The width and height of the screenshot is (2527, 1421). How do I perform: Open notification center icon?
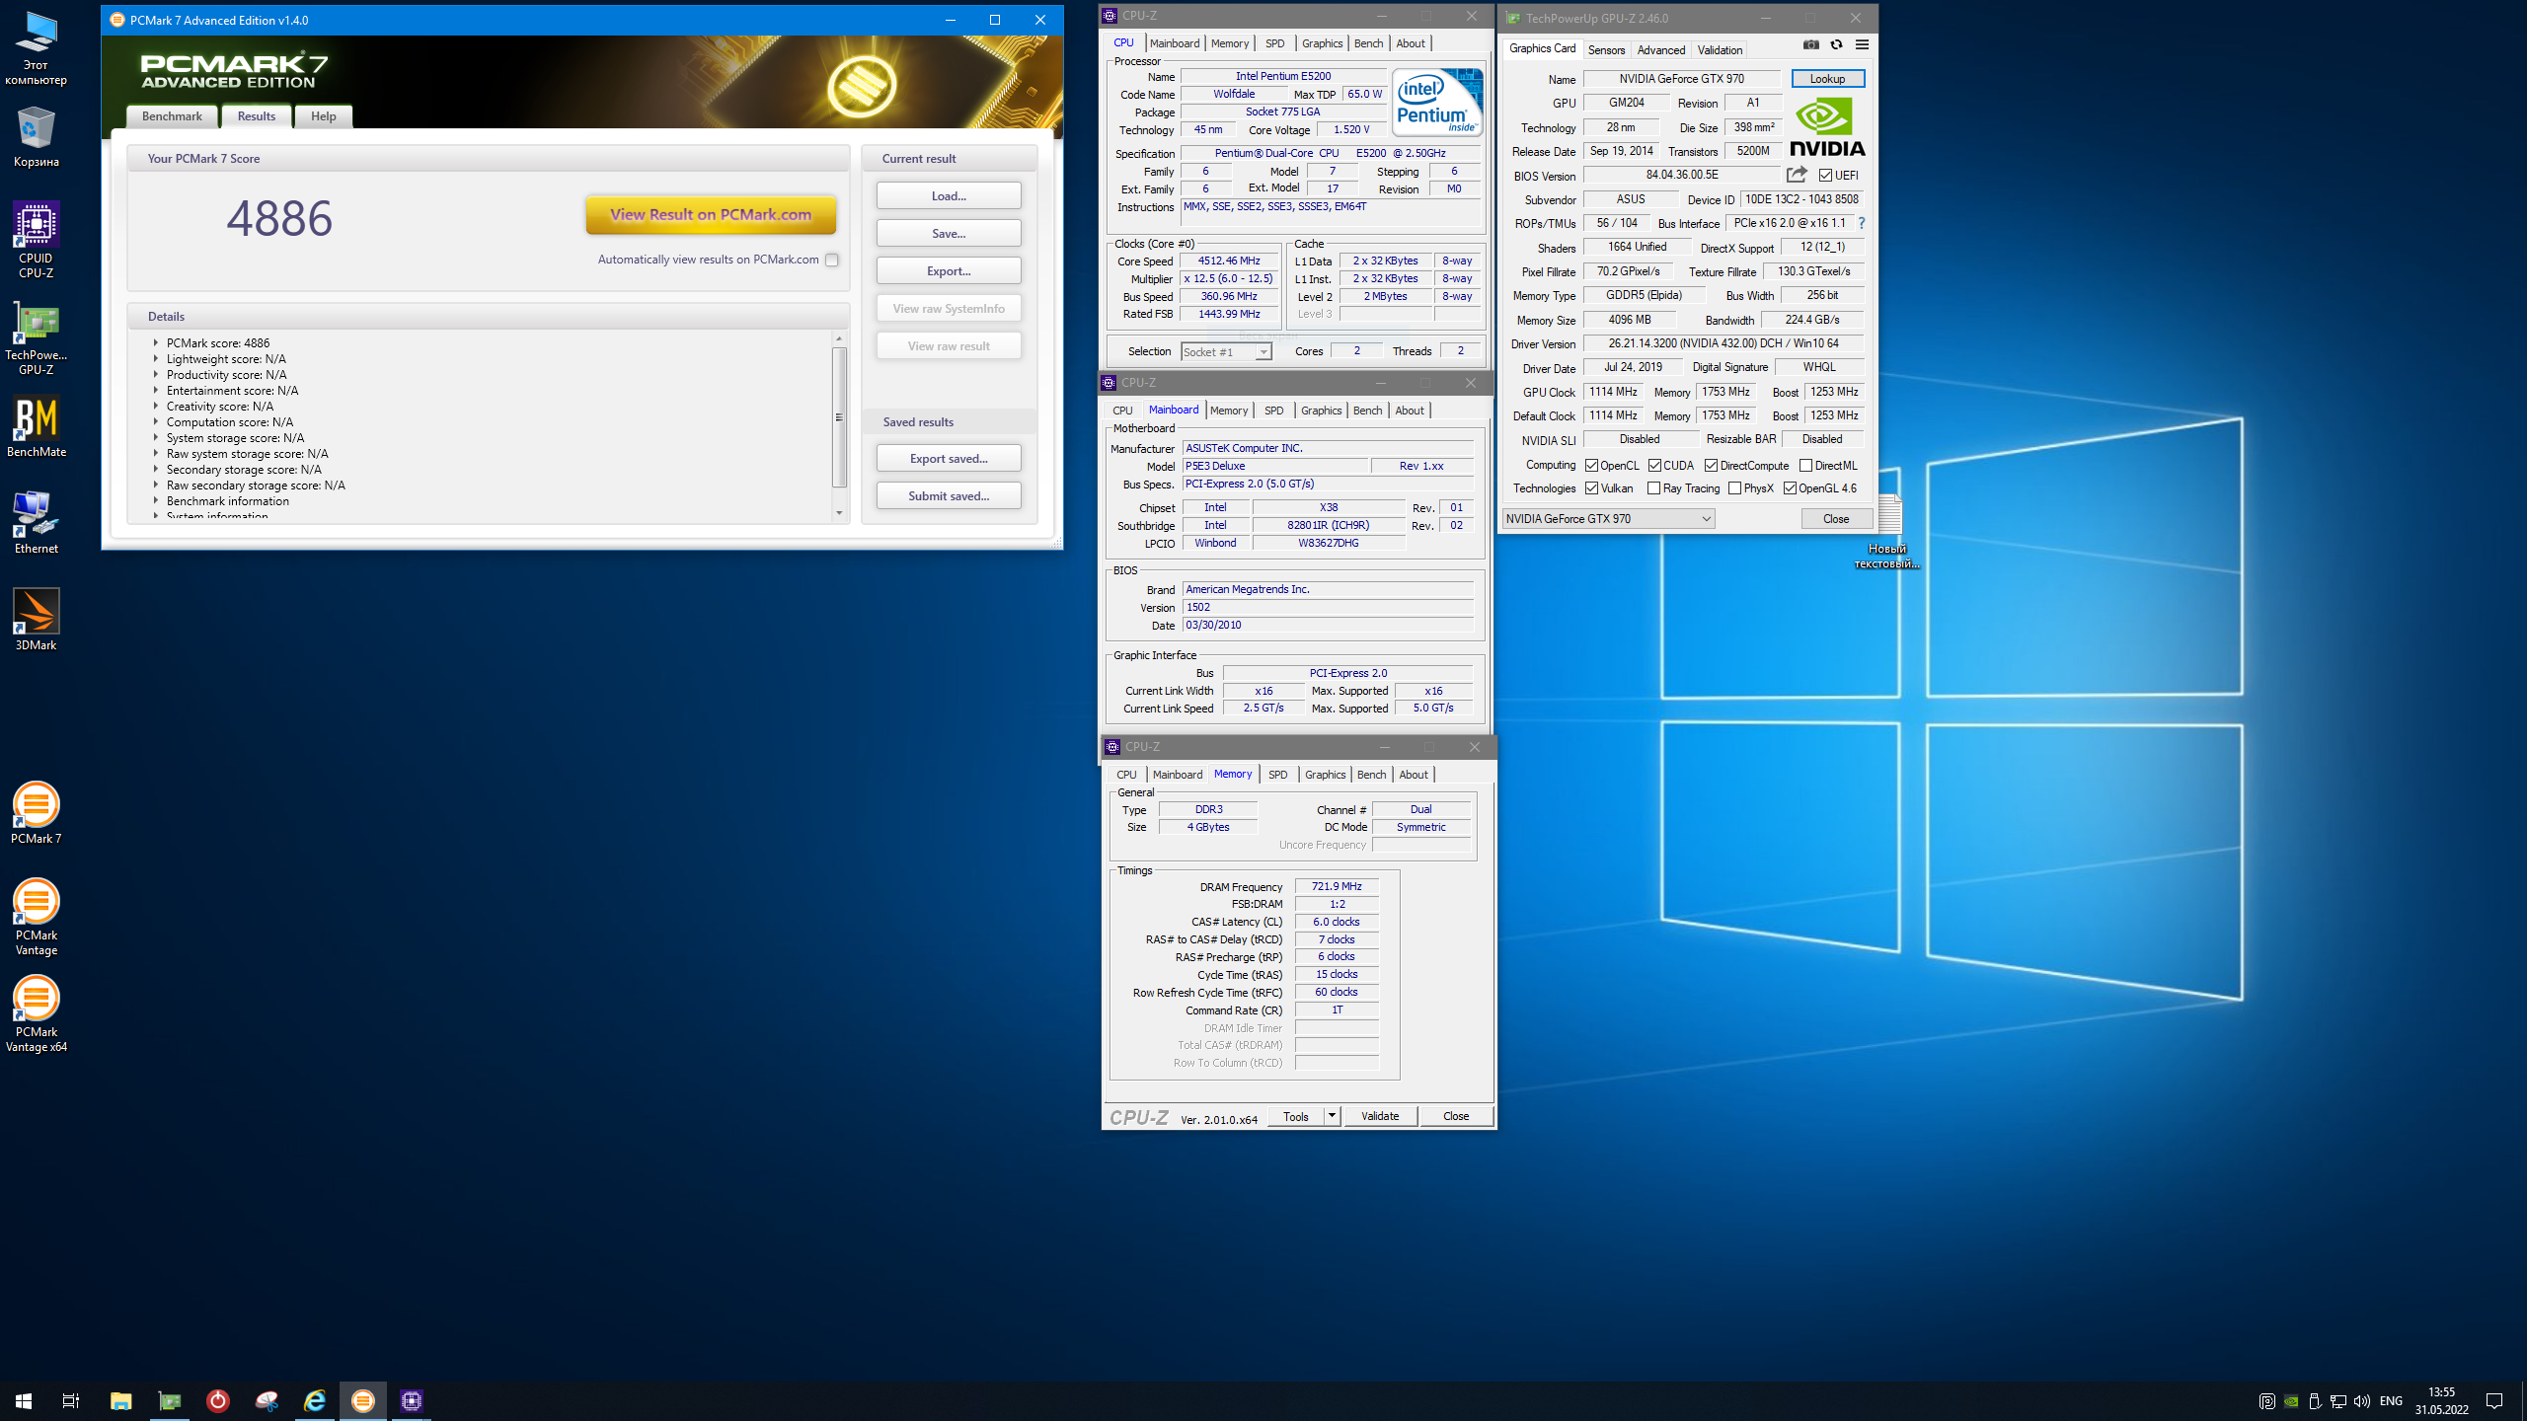pos(2494,1400)
